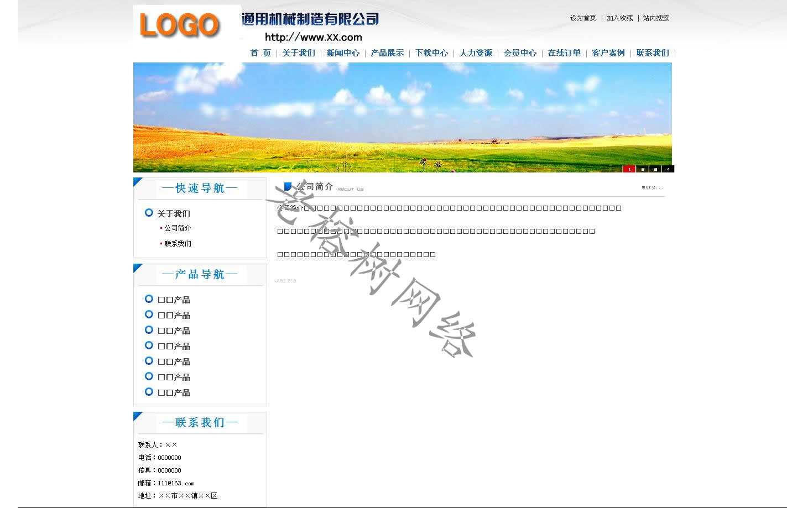Click the more... link in 公司简介 section

point(653,187)
